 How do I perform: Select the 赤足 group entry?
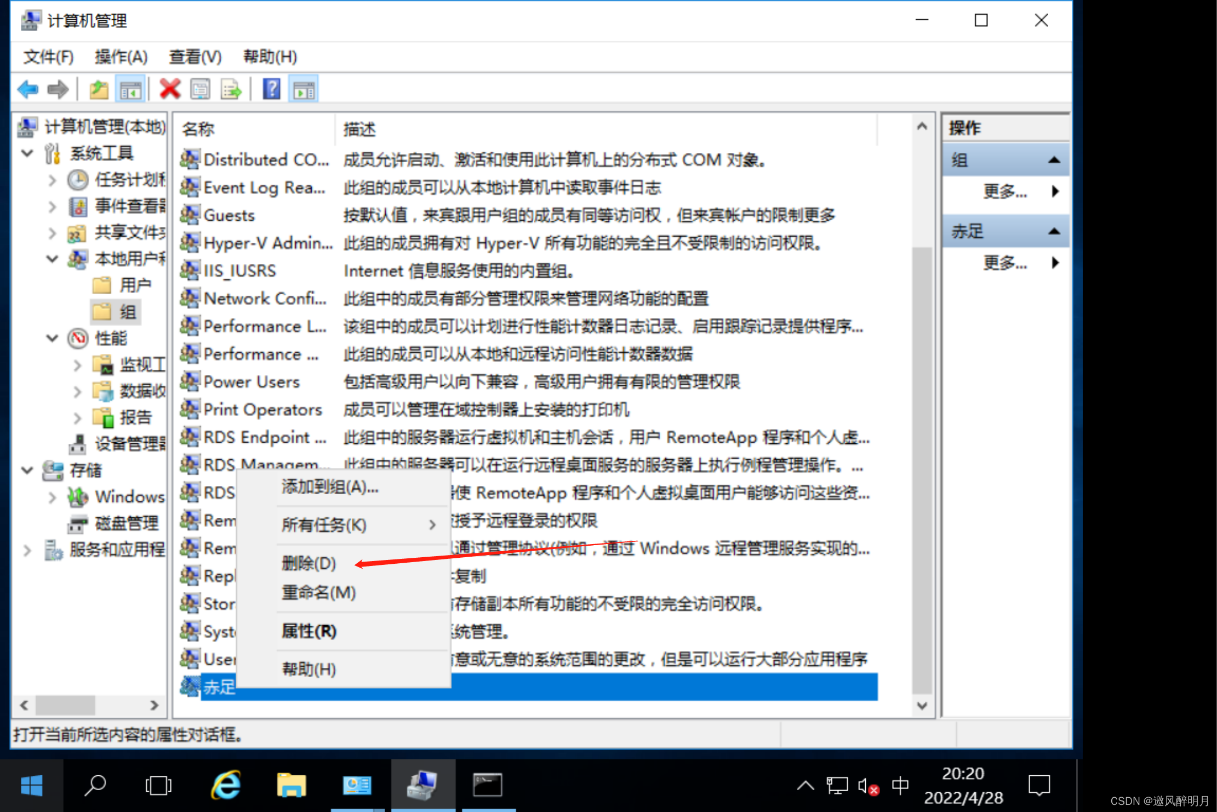click(218, 687)
